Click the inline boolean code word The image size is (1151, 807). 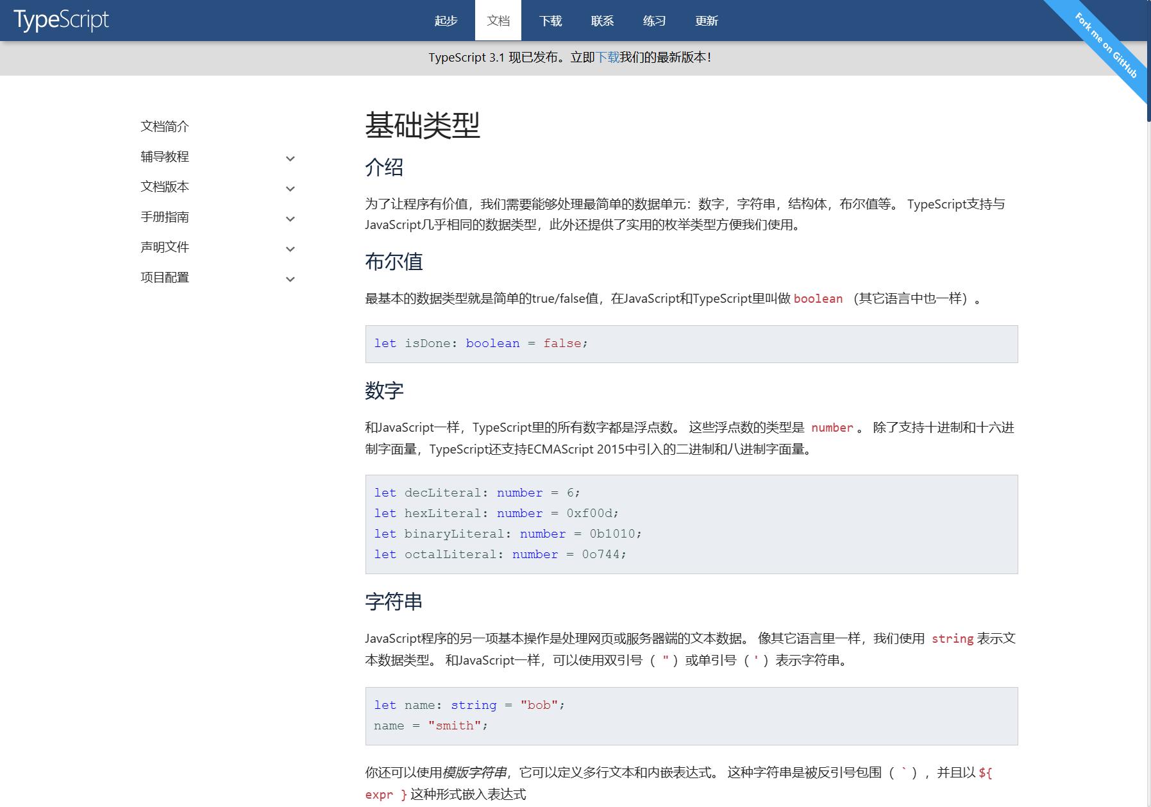[x=818, y=299]
